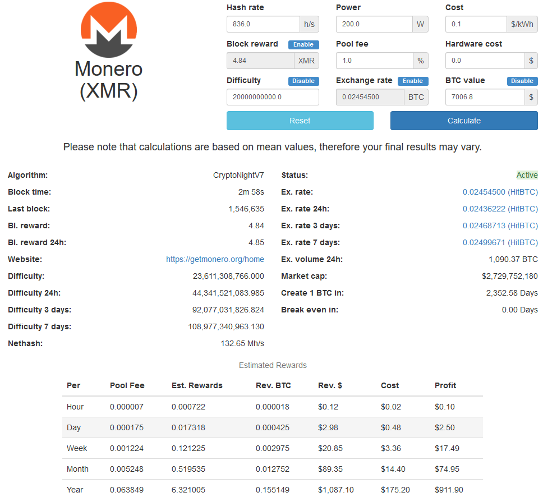Screen dimensions: 543x497
Task: Click the Difficulty 24h value 44,341,521,083.985
Action: (228, 293)
